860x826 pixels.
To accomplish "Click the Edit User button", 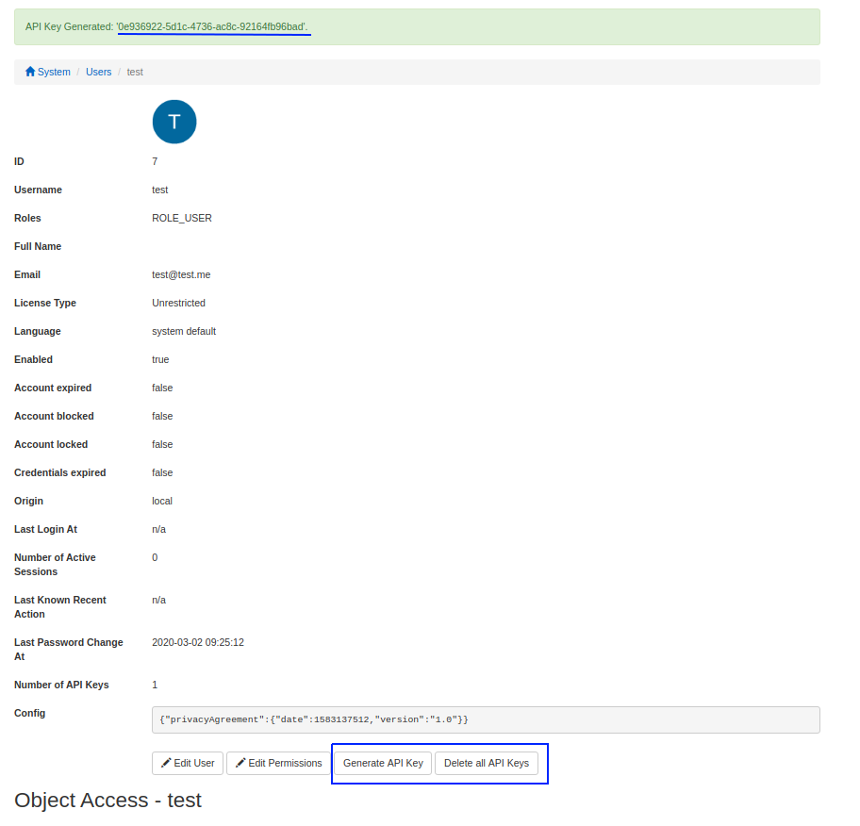I will point(188,763).
